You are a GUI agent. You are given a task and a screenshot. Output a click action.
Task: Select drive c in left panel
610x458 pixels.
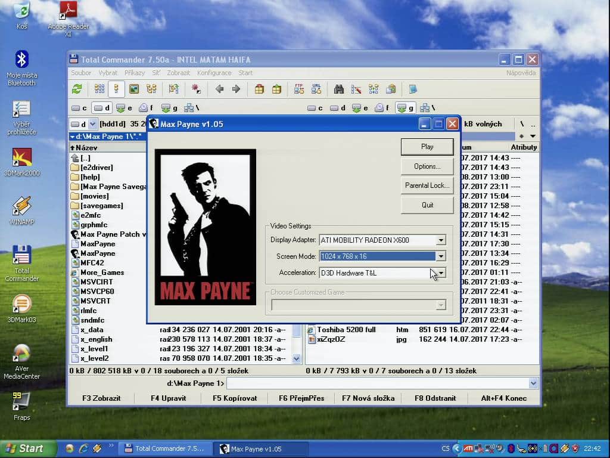click(x=79, y=108)
